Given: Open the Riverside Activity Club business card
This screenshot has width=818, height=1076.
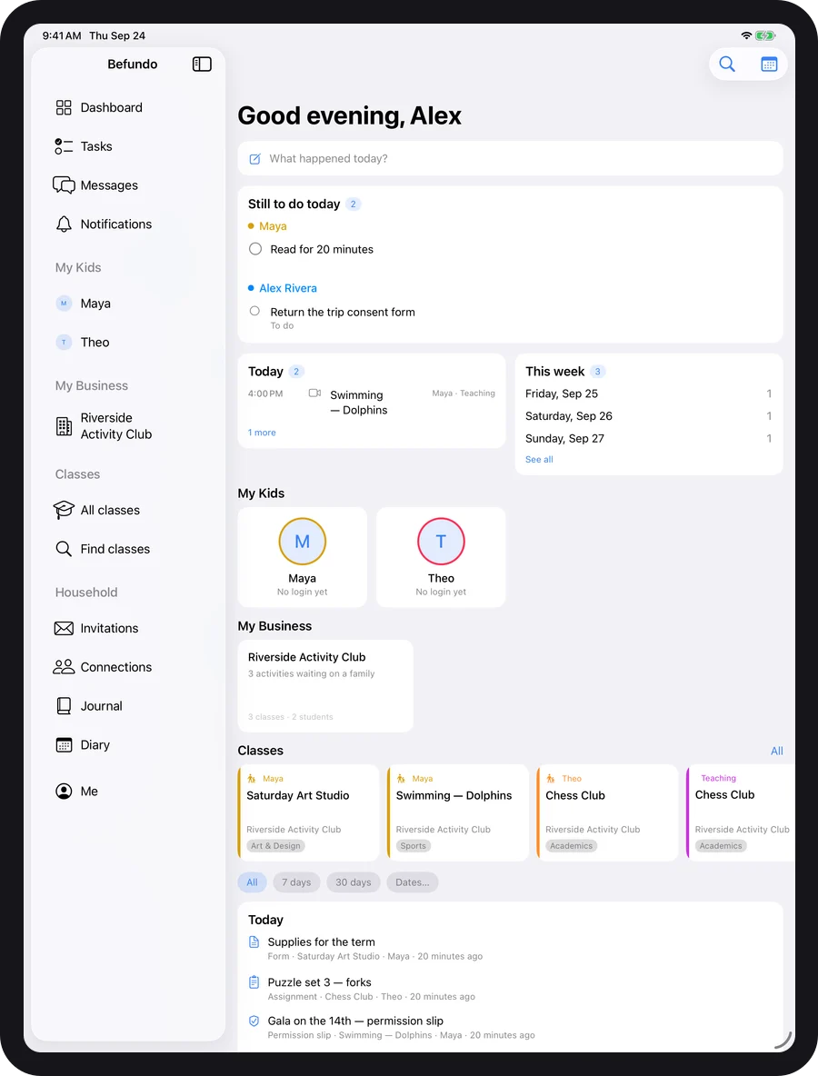Looking at the screenshot, I should tap(325, 685).
